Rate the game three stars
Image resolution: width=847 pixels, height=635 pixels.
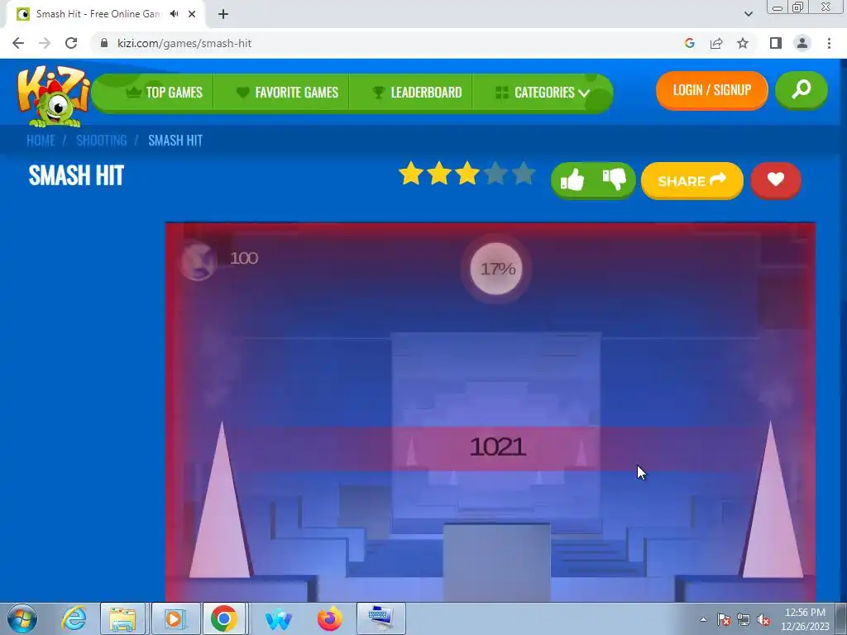(467, 174)
